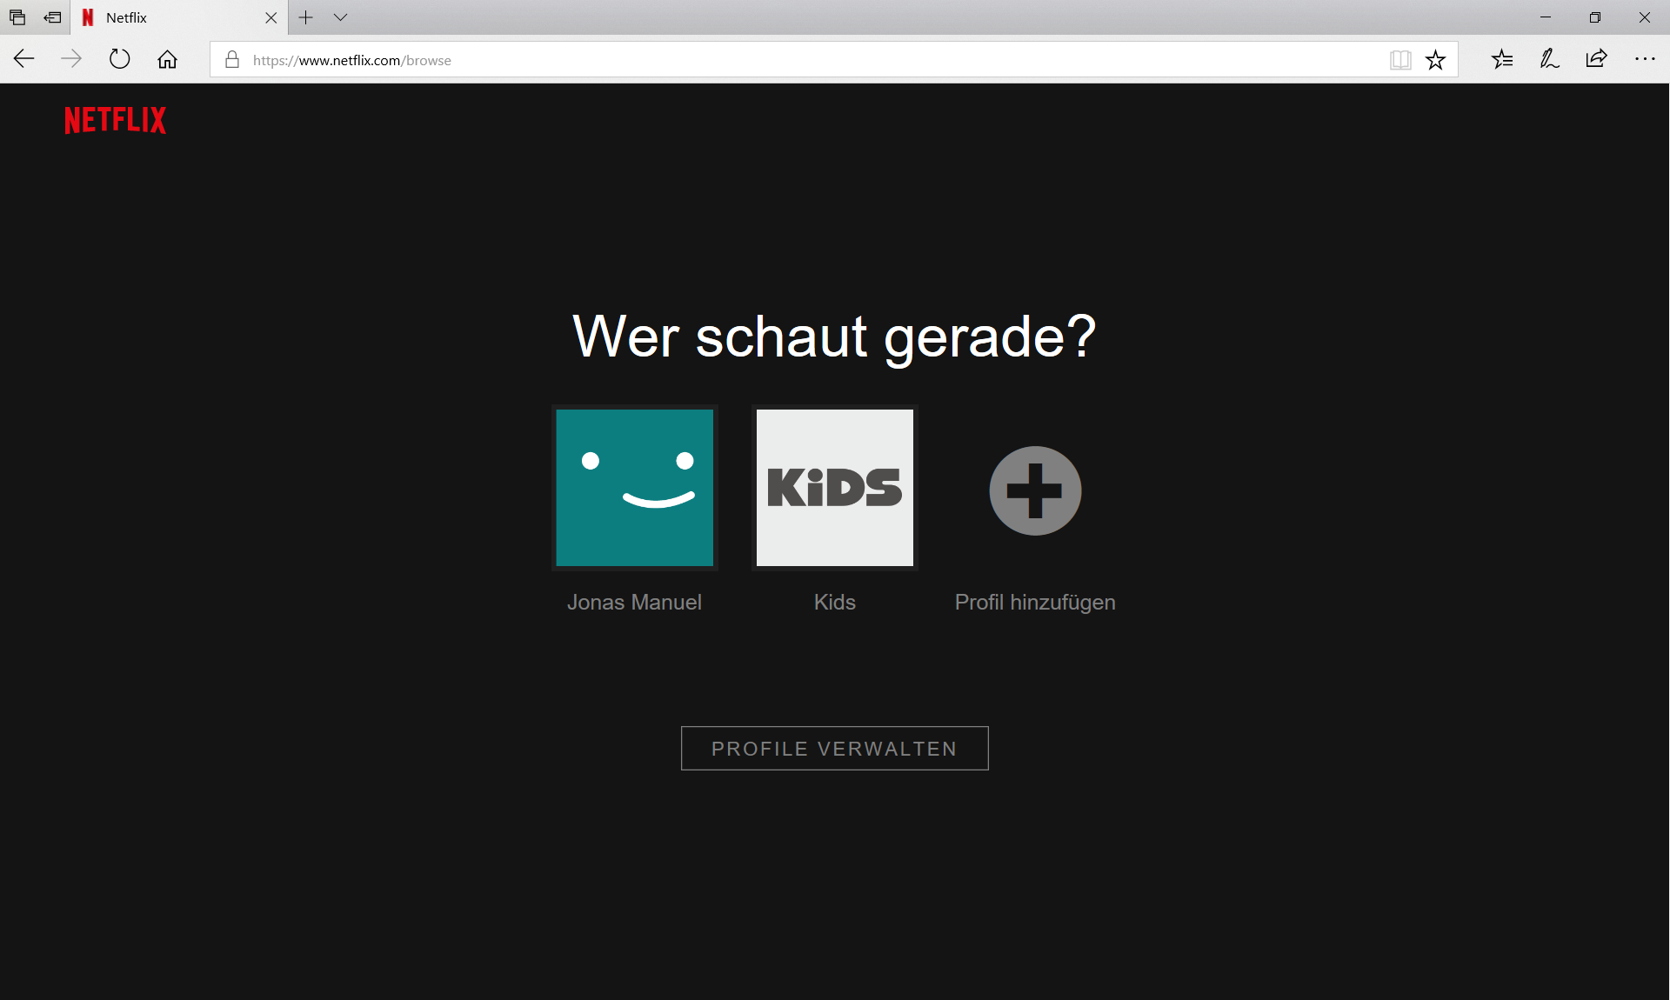Click the Jonas Manuel name label
This screenshot has height=1000, width=1670.
[634, 602]
